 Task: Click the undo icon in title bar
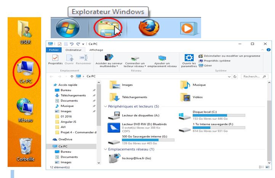72,44
